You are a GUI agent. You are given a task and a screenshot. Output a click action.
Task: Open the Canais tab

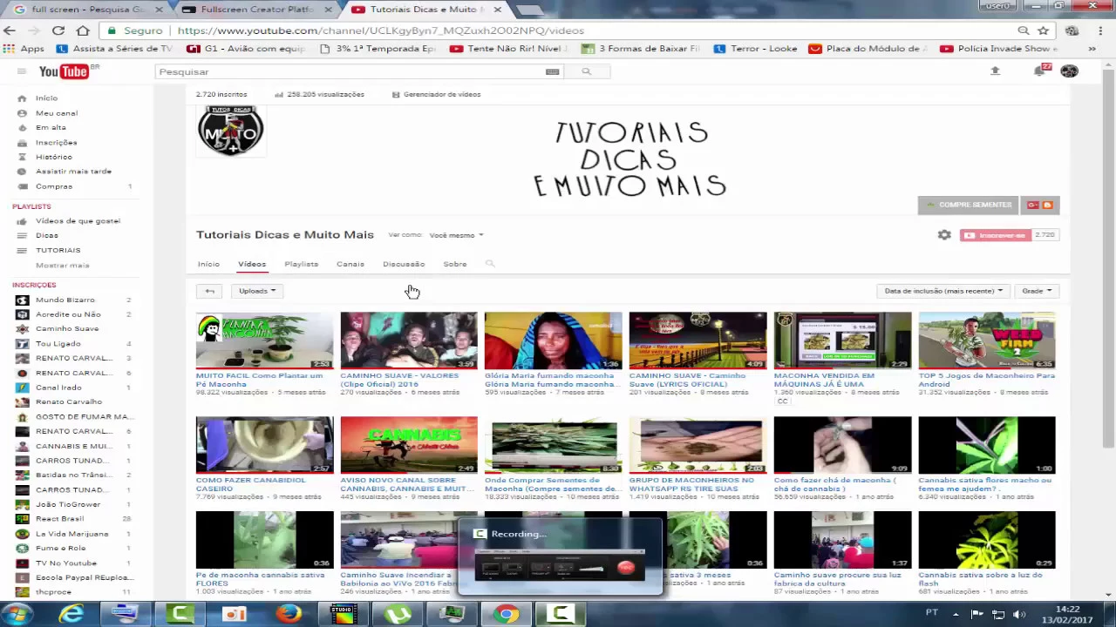(x=350, y=264)
